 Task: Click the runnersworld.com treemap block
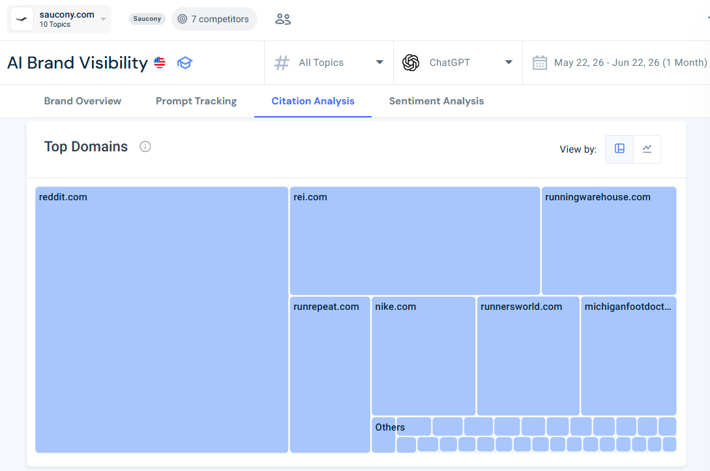528,356
